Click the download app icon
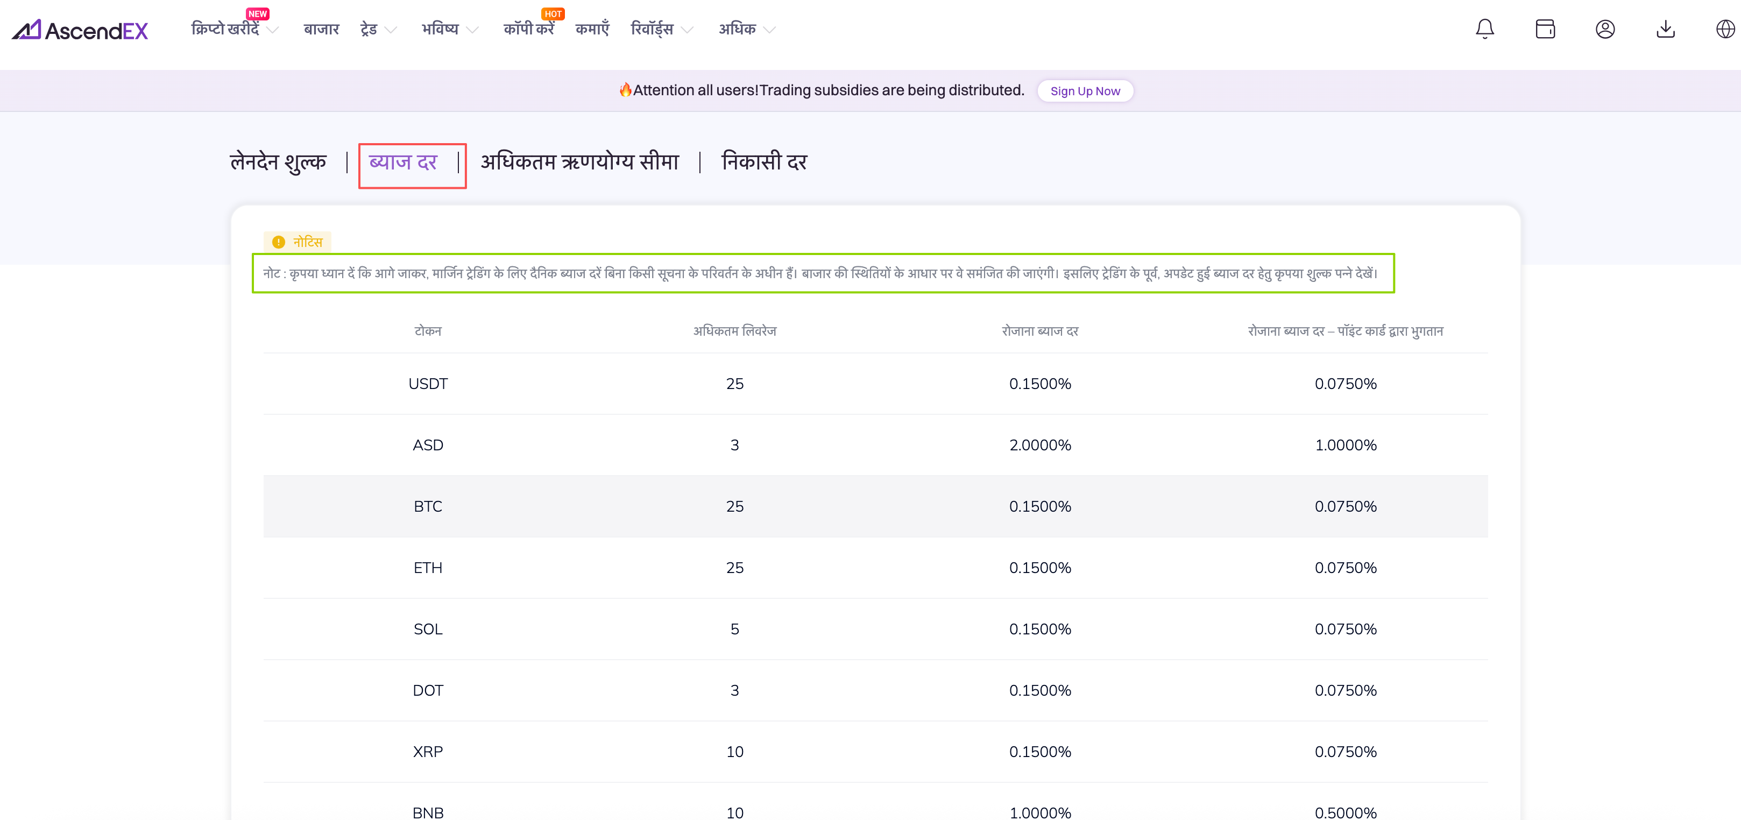 [1665, 29]
